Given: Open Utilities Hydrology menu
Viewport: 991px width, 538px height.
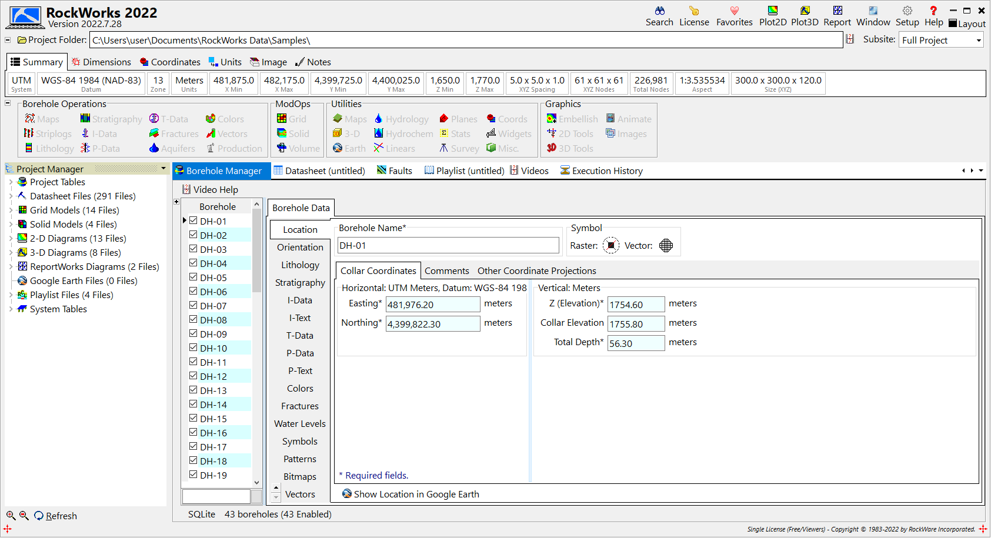Looking at the screenshot, I should tap(401, 119).
